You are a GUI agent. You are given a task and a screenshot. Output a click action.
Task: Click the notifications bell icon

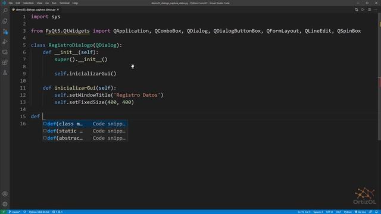(x=377, y=212)
